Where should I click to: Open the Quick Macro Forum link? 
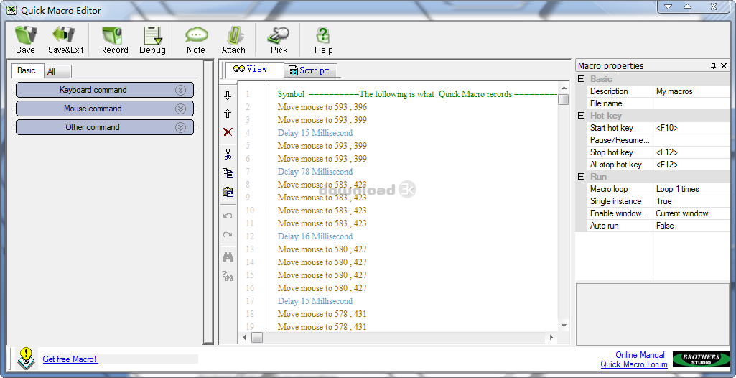coord(633,364)
